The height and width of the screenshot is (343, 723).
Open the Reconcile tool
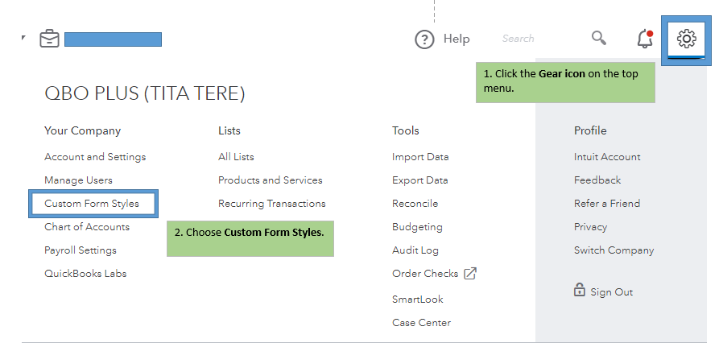[x=415, y=204]
